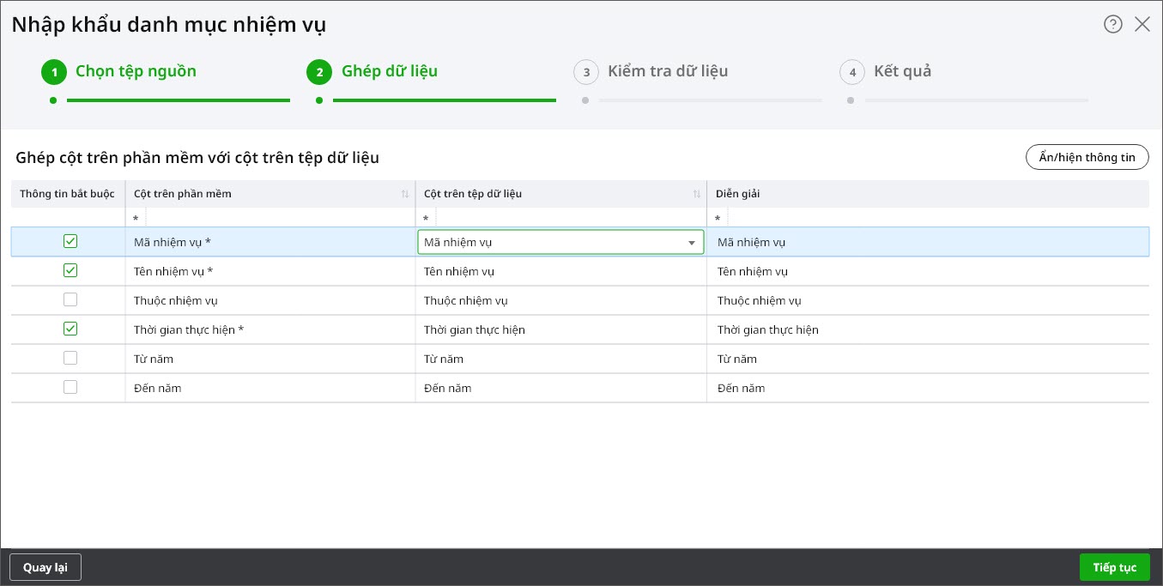Click filter operator under 'Diễn giải' column

click(x=718, y=219)
